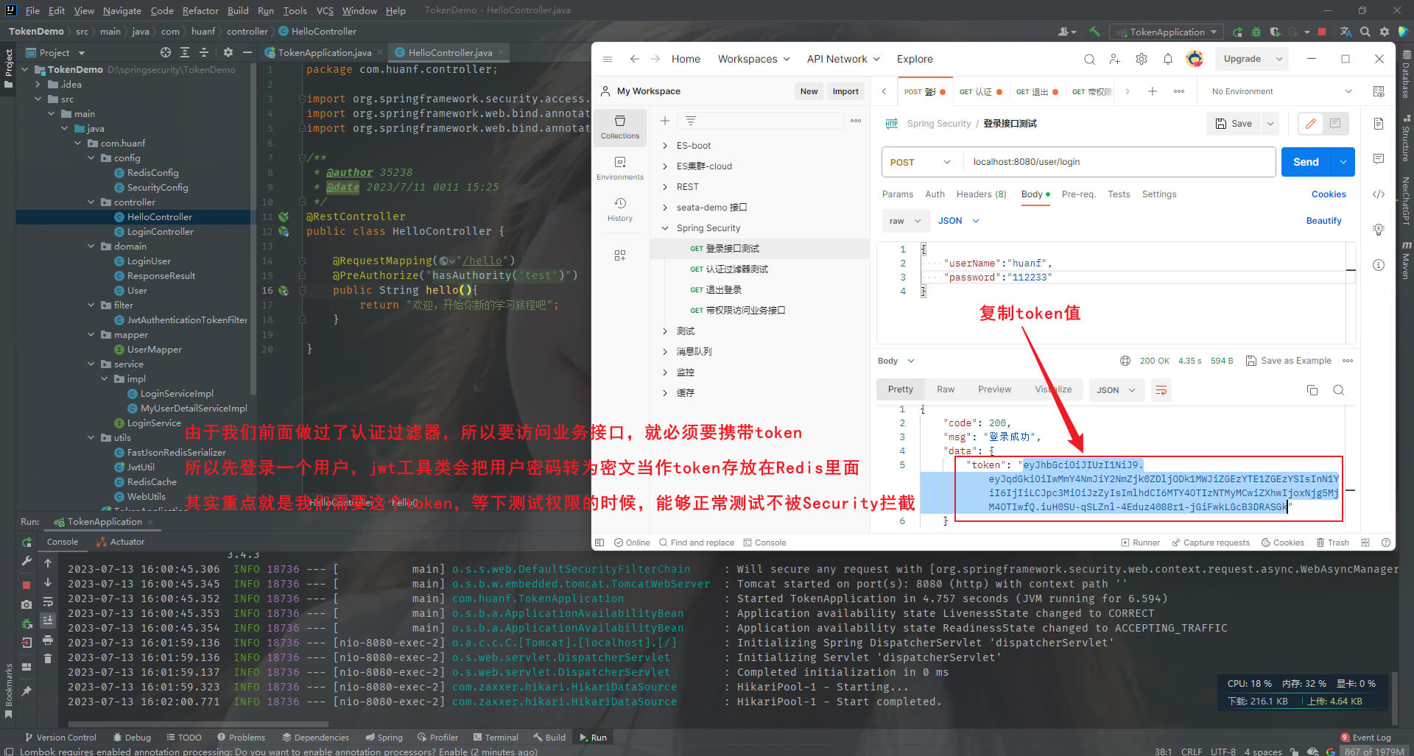Rerun TokenApplication in Run panel

pos(27,543)
